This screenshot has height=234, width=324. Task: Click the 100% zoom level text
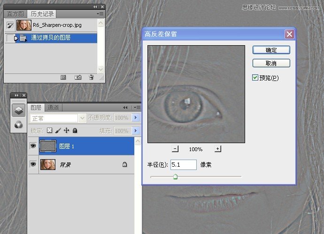(196, 149)
